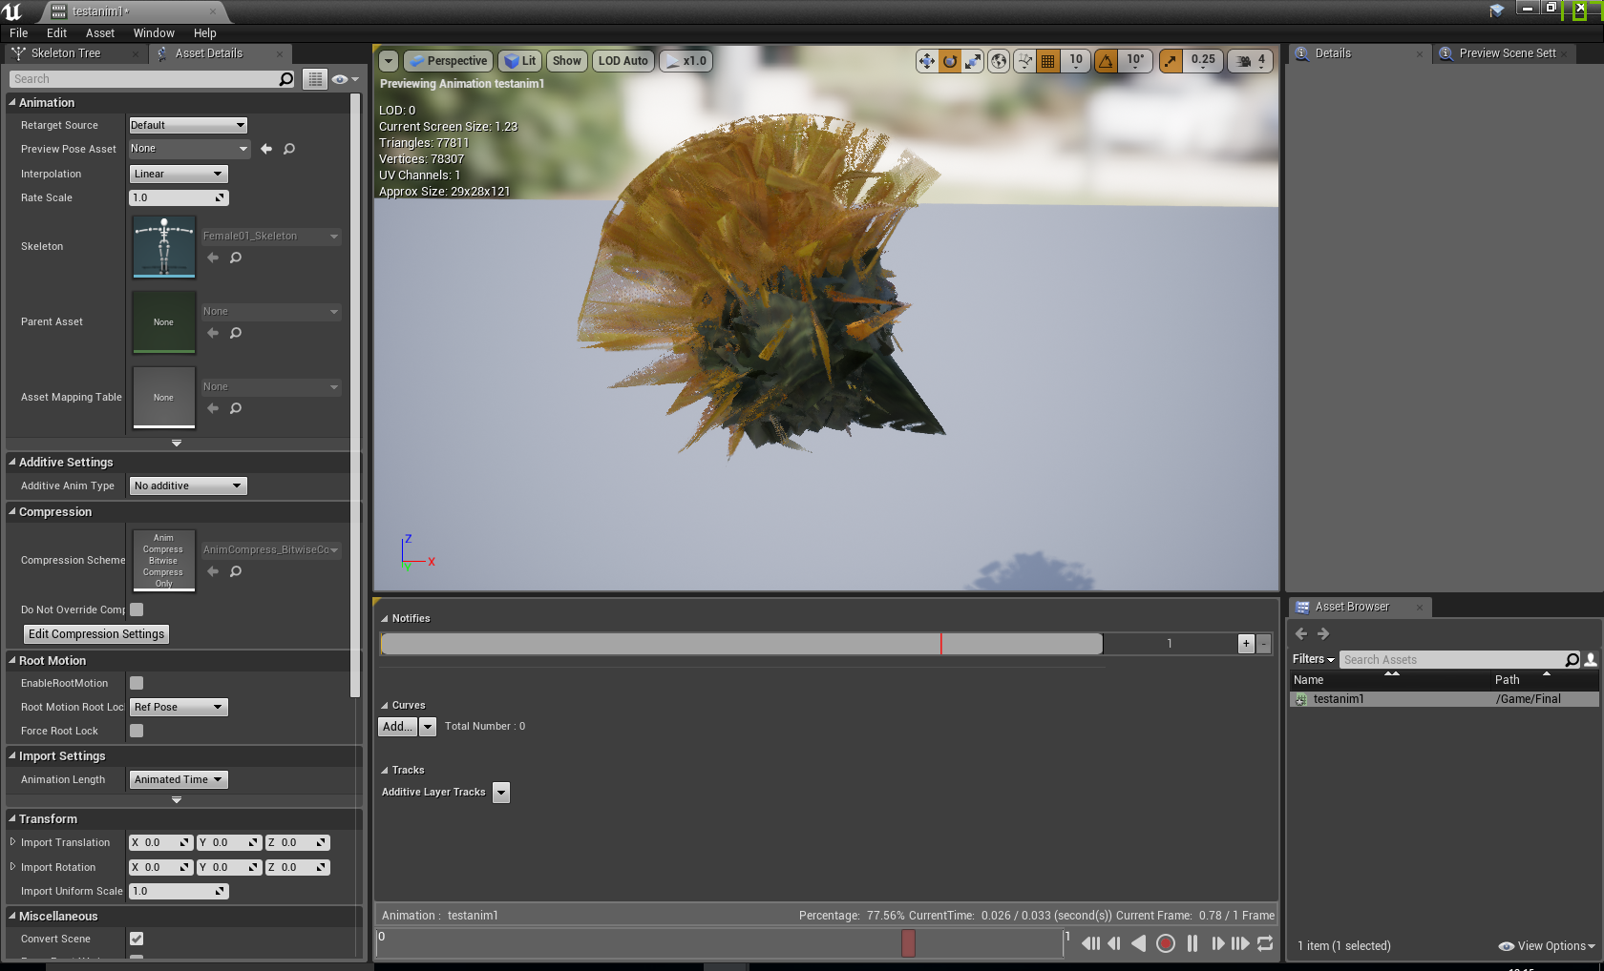Toggle scale snapping icon

[1171, 61]
